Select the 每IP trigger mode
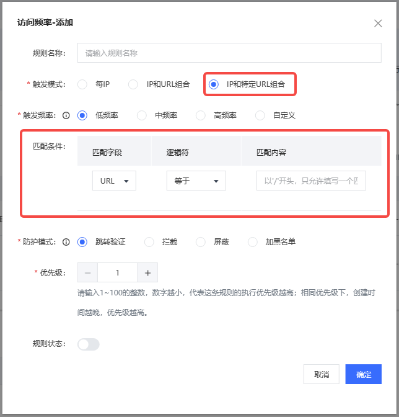This screenshot has width=399, height=417. point(82,84)
